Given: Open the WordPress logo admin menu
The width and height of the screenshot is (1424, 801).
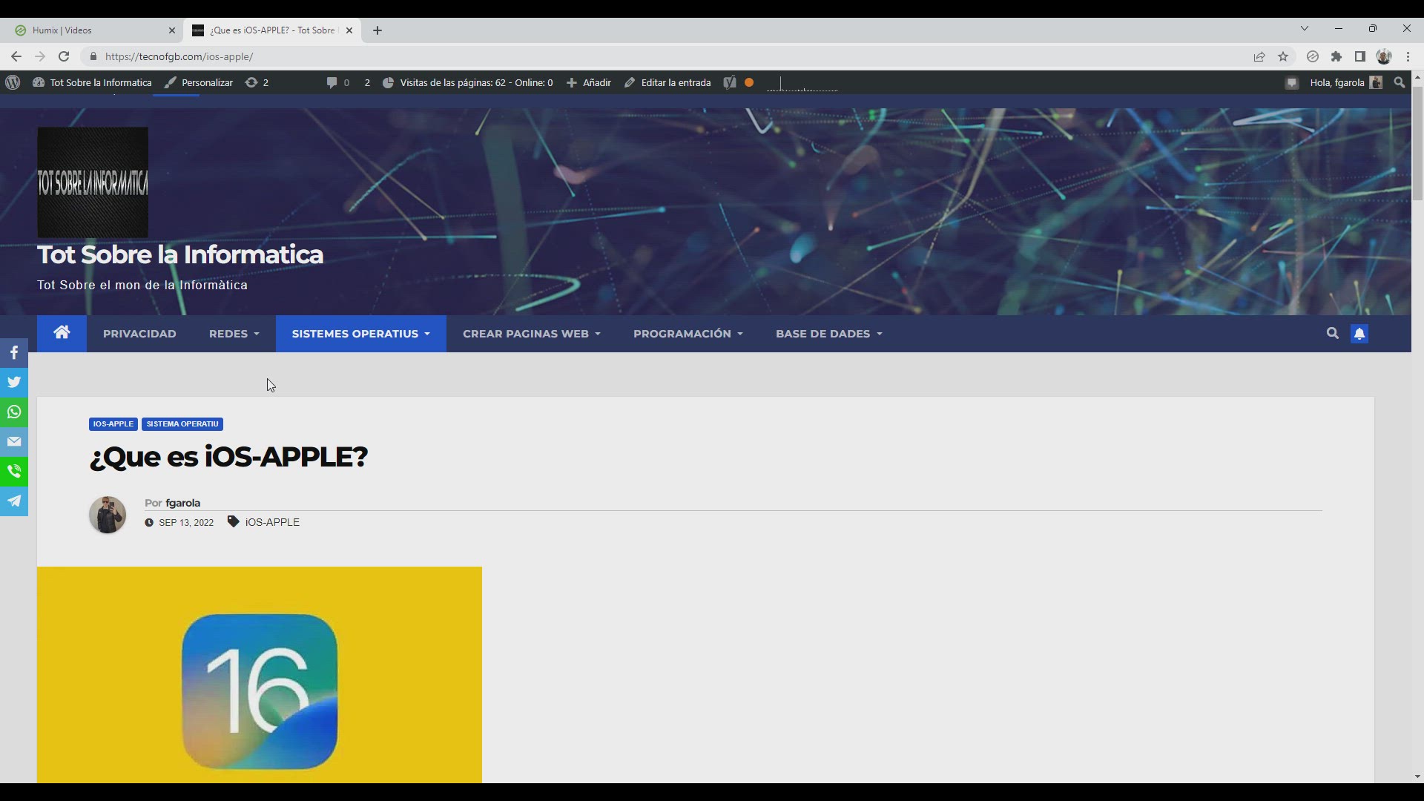Looking at the screenshot, I should tap(13, 82).
